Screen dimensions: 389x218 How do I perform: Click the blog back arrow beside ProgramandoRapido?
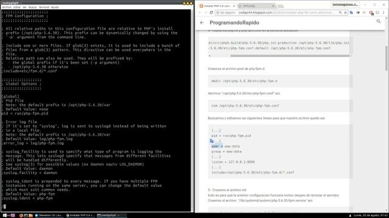tap(202, 22)
